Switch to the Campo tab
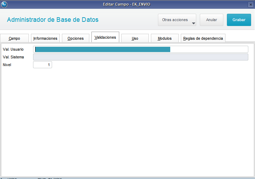 click(x=14, y=38)
